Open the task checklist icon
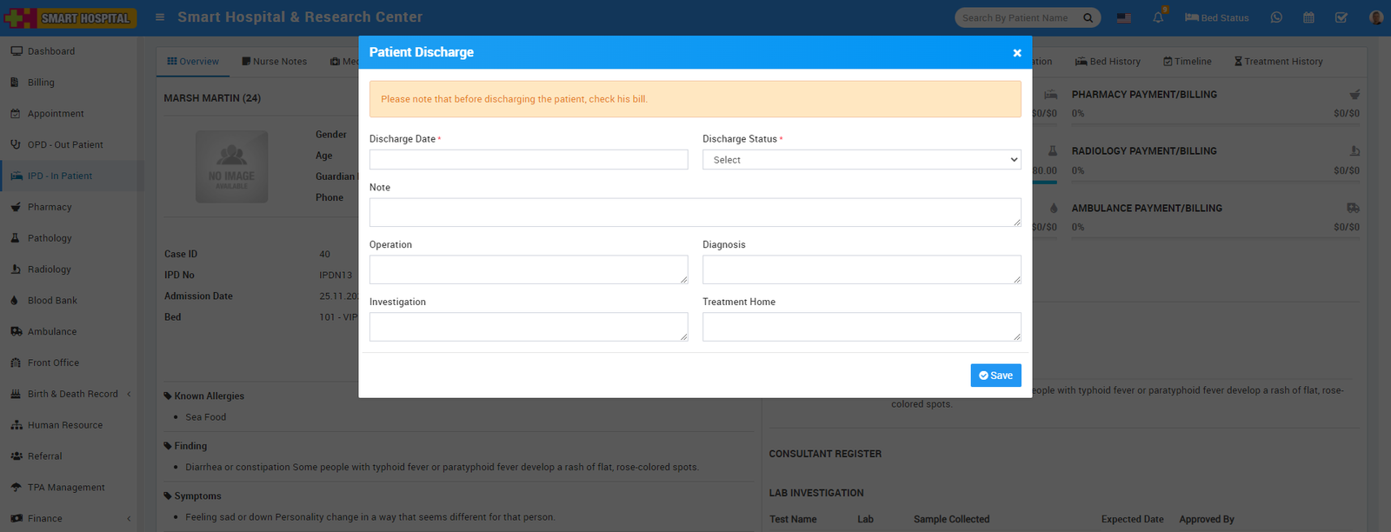This screenshot has height=532, width=1391. pos(1341,17)
